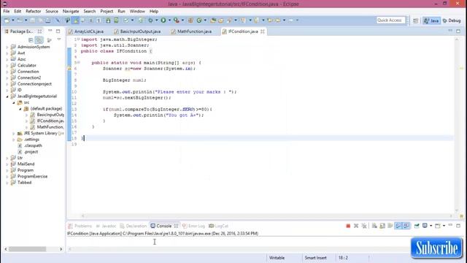467x263 pixels.
Task: Collapse the JavaBigIntegertutorial project
Action: pos(7,96)
